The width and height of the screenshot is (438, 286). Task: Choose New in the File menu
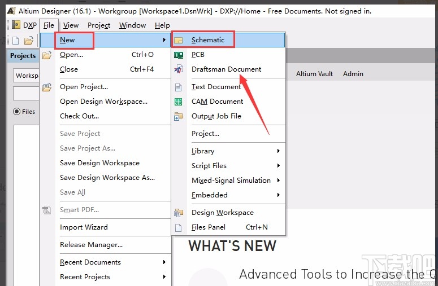pos(105,40)
